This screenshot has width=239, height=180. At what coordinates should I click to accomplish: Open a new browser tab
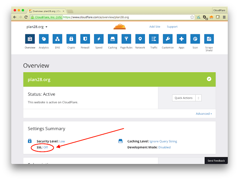coord(70,11)
